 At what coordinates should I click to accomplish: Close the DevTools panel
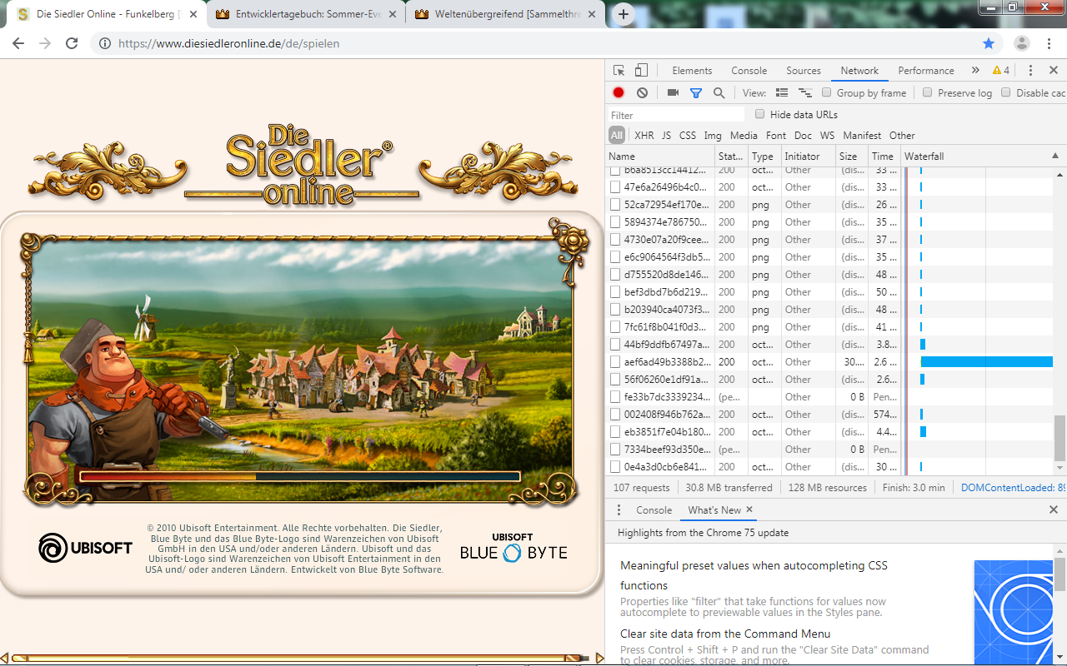[1054, 71]
